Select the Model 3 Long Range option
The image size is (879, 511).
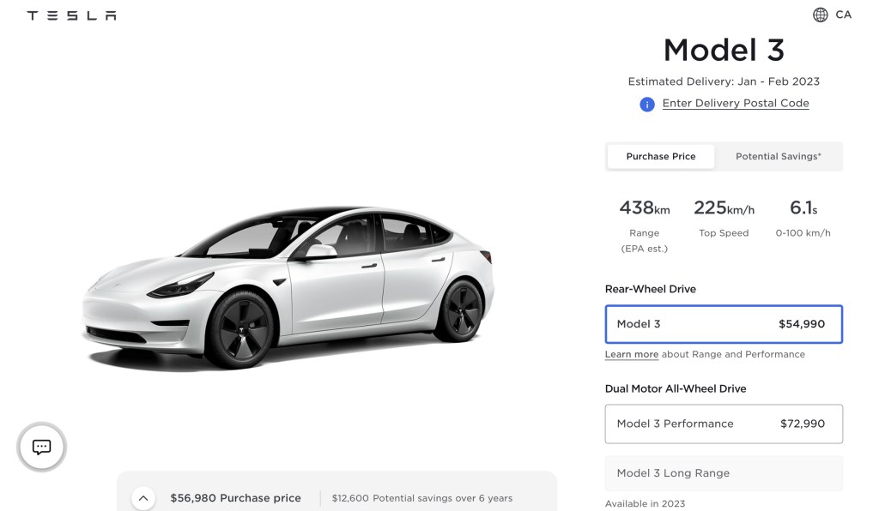(x=724, y=473)
